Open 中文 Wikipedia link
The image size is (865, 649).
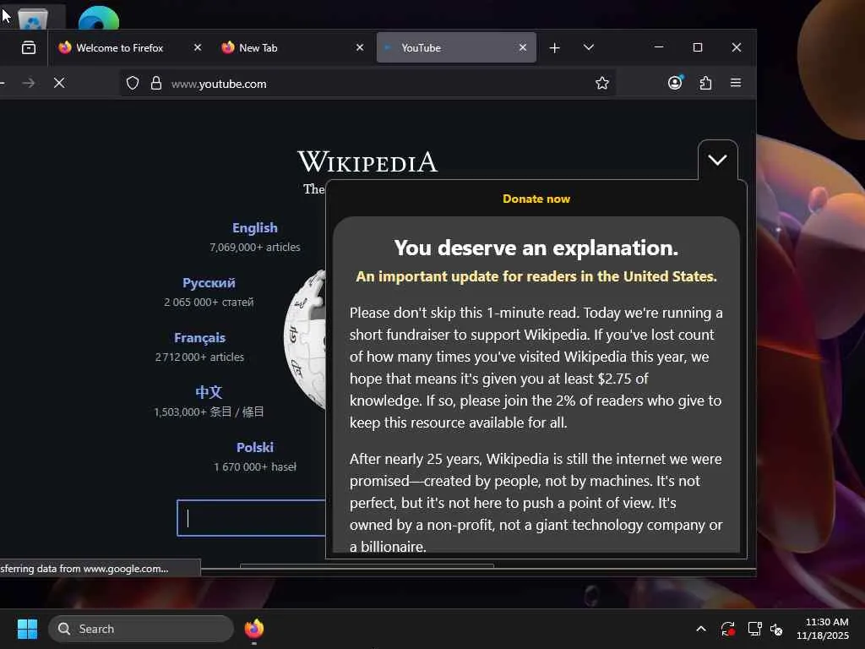click(x=209, y=392)
